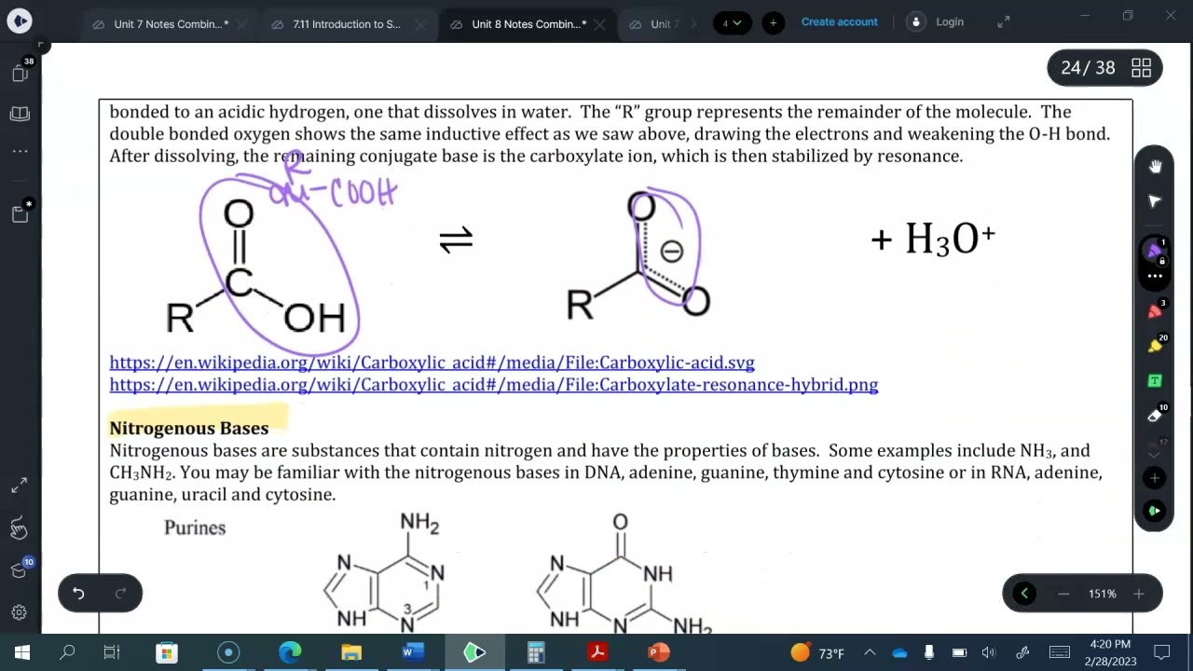1193x671 pixels.
Task: Open Microsoft Edge from taskbar
Action: click(290, 652)
